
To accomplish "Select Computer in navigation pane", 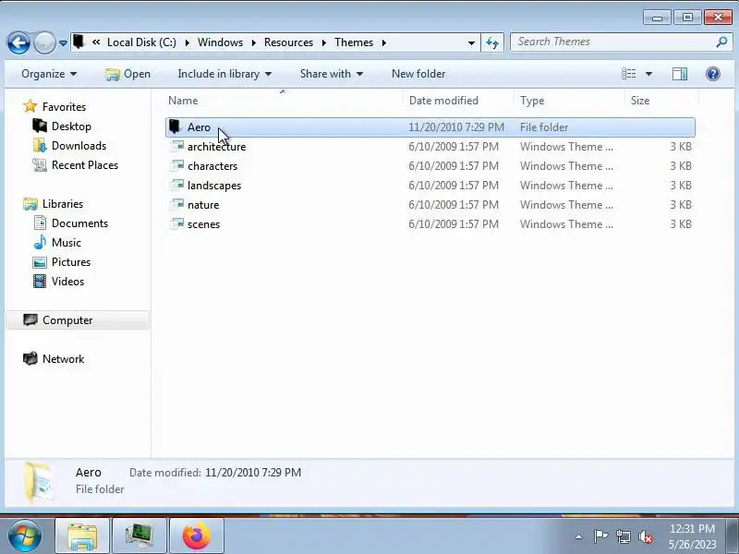I will pyautogui.click(x=78, y=319).
